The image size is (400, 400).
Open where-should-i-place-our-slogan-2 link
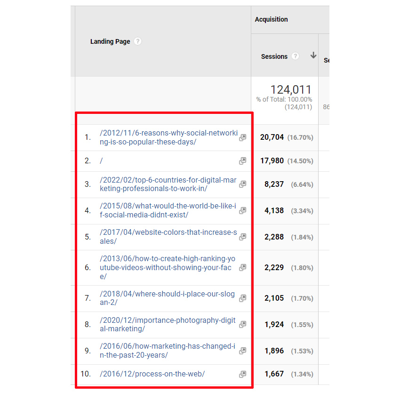(x=167, y=298)
